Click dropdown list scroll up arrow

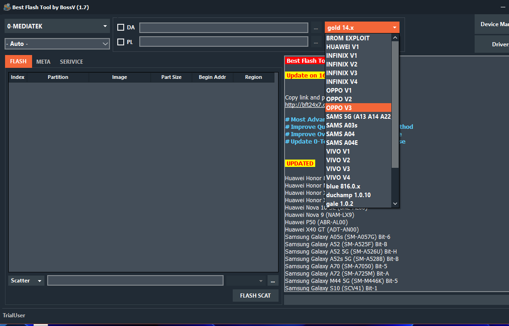pos(395,38)
